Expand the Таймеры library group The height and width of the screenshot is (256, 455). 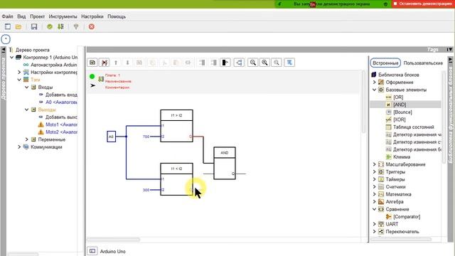(x=375, y=179)
